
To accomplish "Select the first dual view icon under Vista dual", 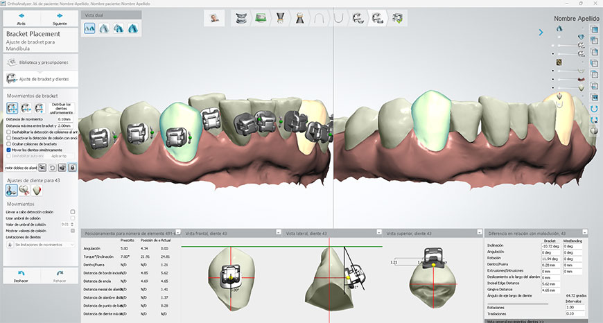I will (x=90, y=28).
